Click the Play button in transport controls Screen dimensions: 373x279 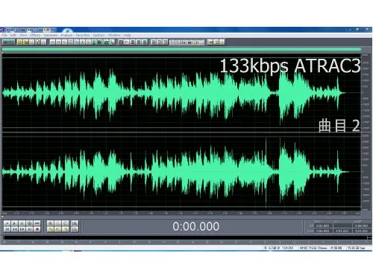(14, 223)
